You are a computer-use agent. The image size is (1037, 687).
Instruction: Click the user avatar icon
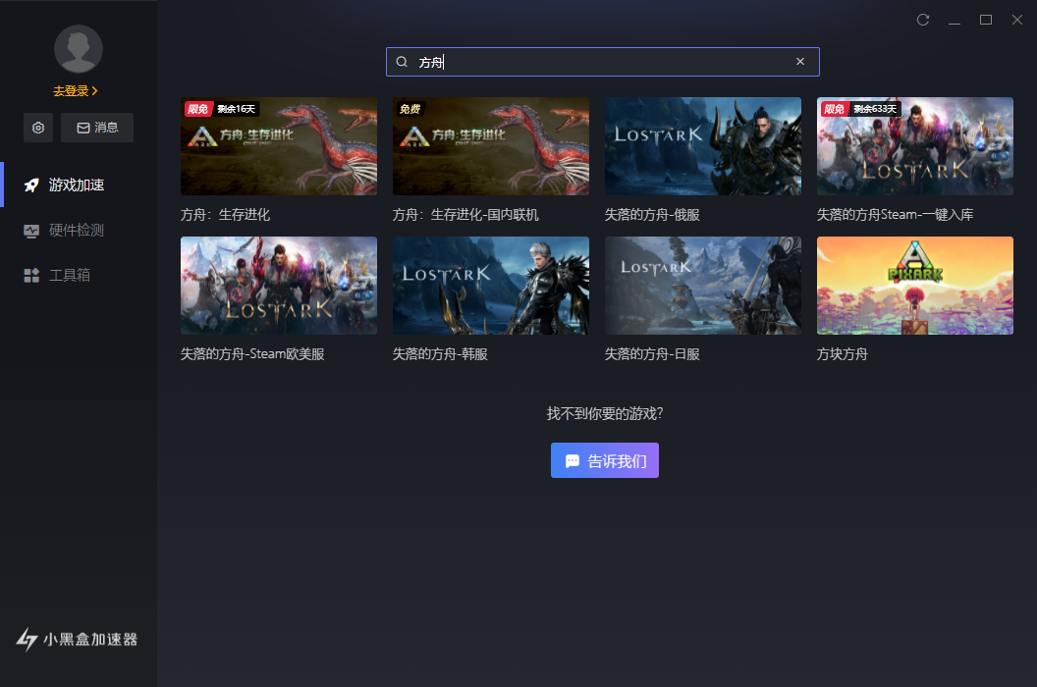tap(78, 49)
